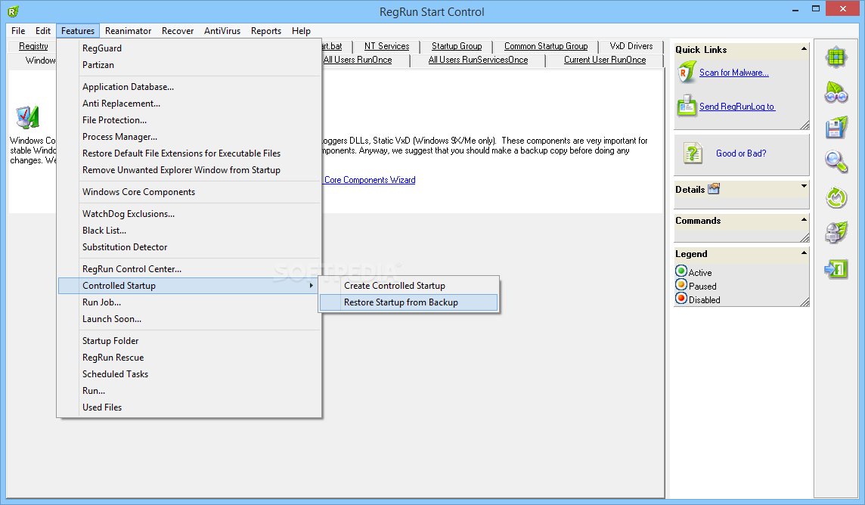Choose Windows Core Components menu entry
The image size is (865, 505).
(x=189, y=192)
